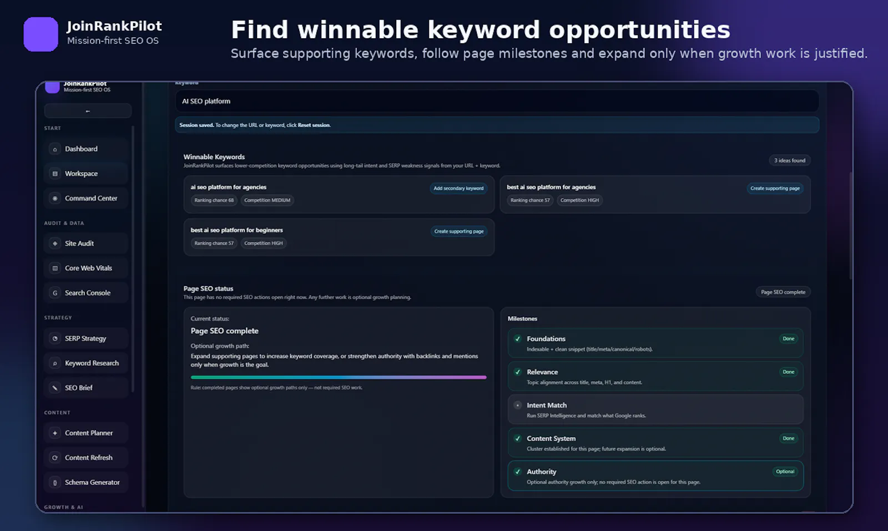Click the Workspace sidebar icon
888x531 pixels.
(55, 174)
